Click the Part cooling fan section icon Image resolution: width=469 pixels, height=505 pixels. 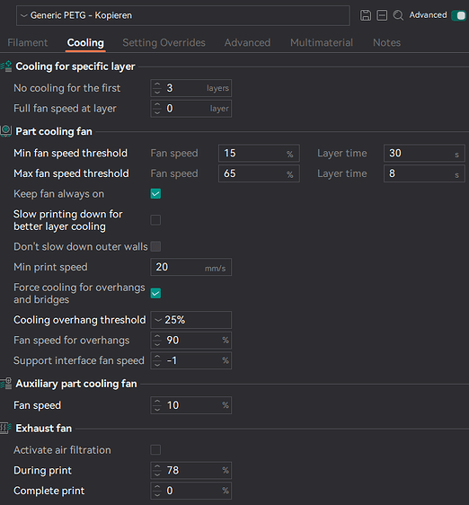click(x=6, y=131)
